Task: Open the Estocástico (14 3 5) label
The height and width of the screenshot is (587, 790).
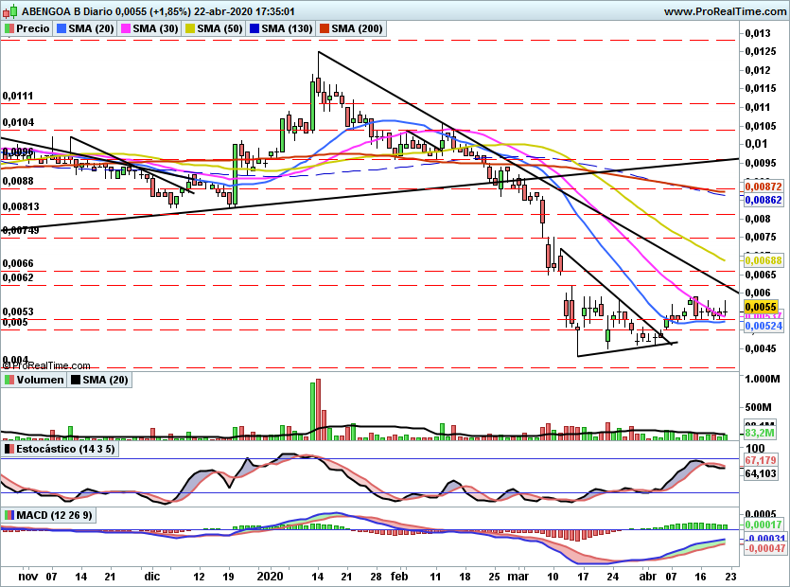Action: coord(65,449)
